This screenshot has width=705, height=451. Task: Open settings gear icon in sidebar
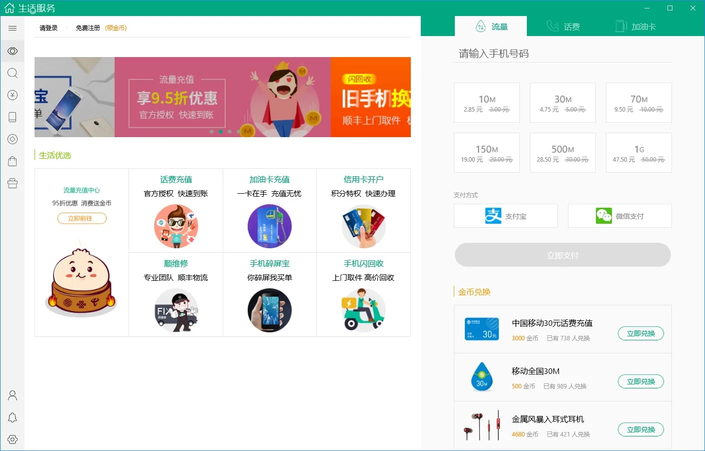click(13, 439)
